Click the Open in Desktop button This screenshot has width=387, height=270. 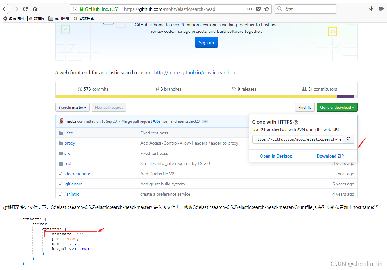tap(276, 156)
